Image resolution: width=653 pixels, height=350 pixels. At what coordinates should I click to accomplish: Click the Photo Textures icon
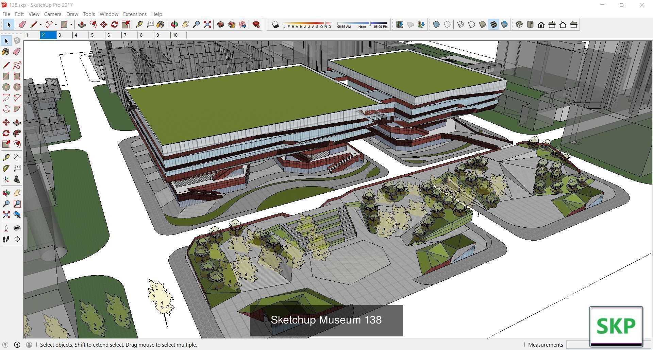coord(421,24)
